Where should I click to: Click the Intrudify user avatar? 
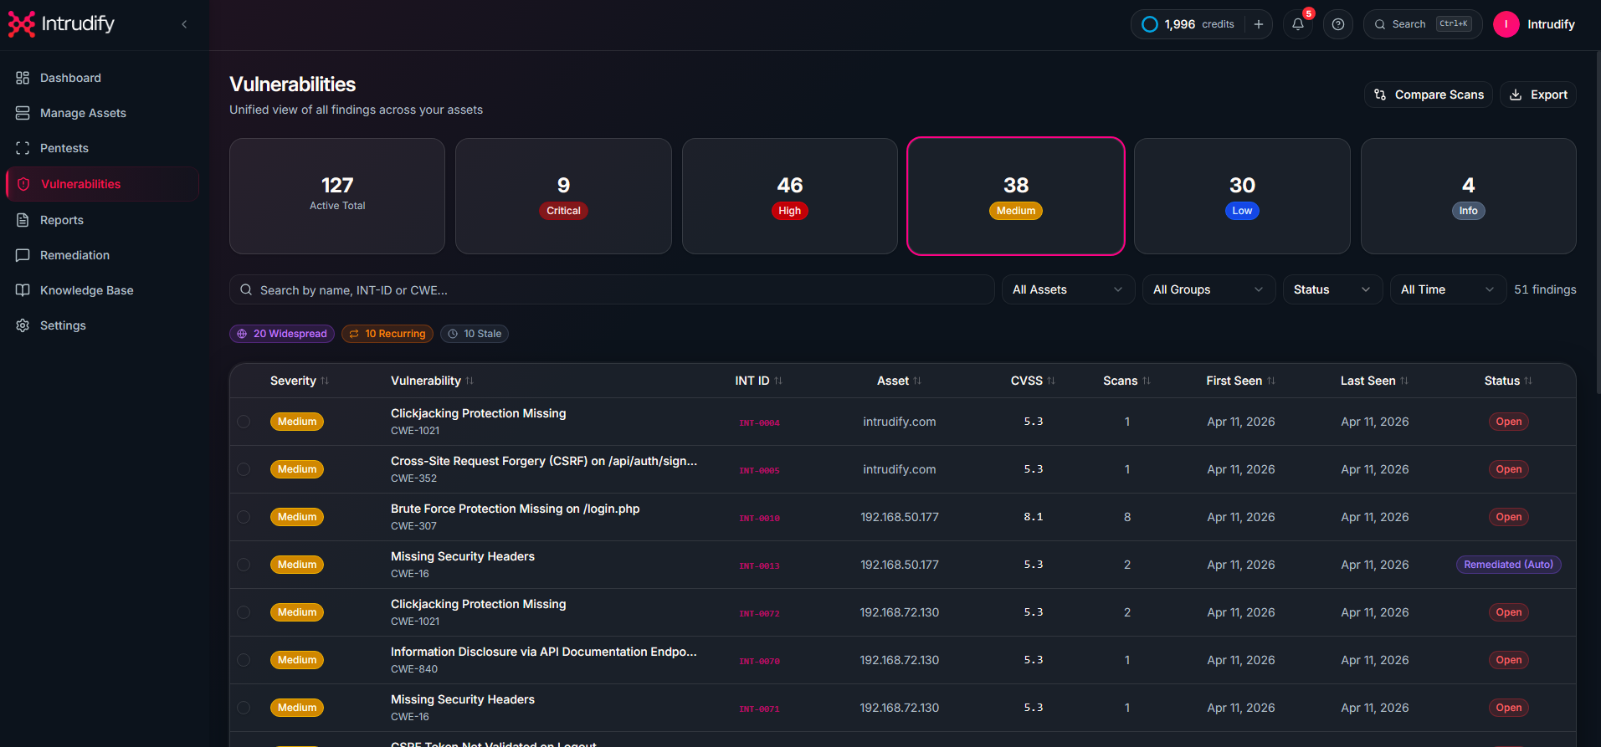(x=1506, y=24)
